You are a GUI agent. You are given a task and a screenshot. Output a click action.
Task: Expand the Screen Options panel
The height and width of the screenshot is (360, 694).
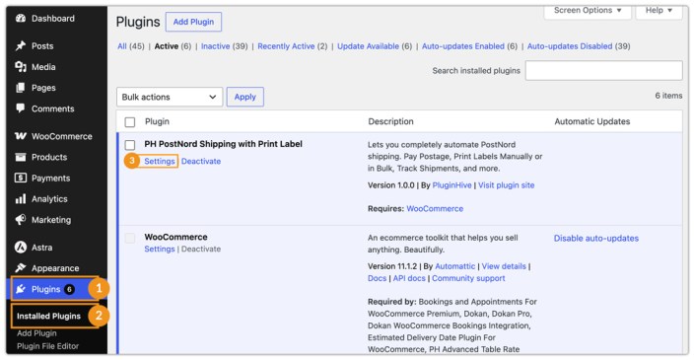click(588, 11)
